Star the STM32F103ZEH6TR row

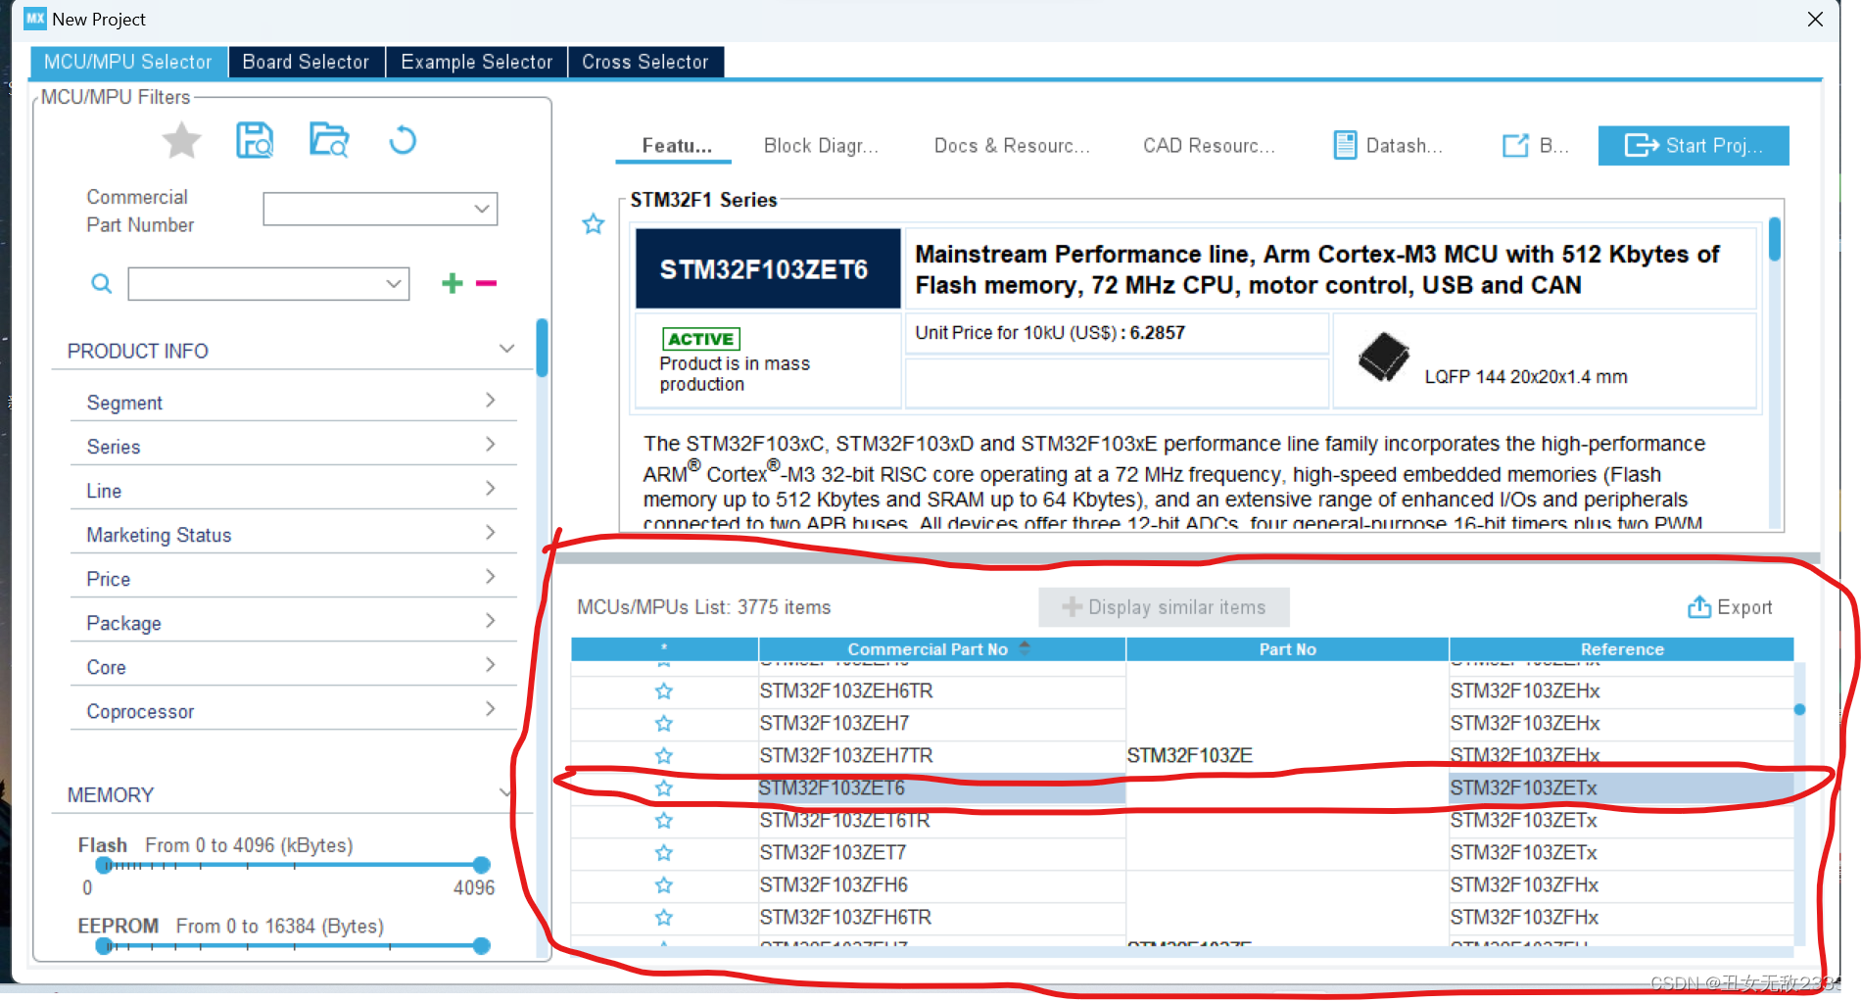click(x=664, y=692)
